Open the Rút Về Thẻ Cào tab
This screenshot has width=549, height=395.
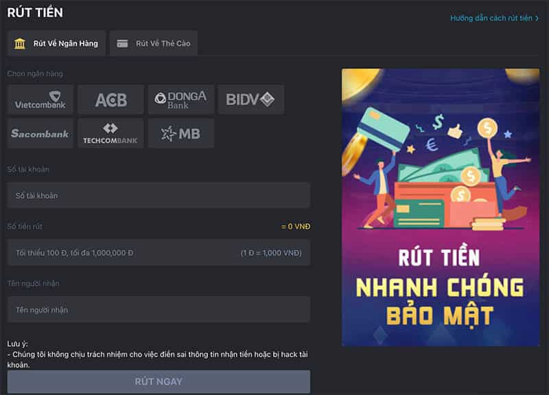[163, 43]
